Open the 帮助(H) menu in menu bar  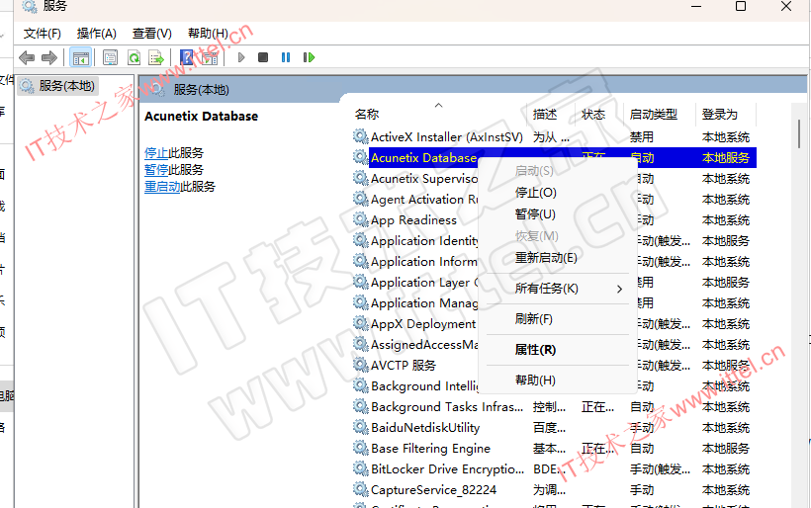tap(208, 34)
